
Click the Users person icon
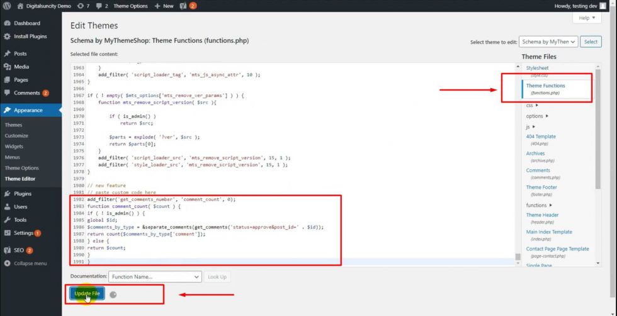click(x=7, y=206)
